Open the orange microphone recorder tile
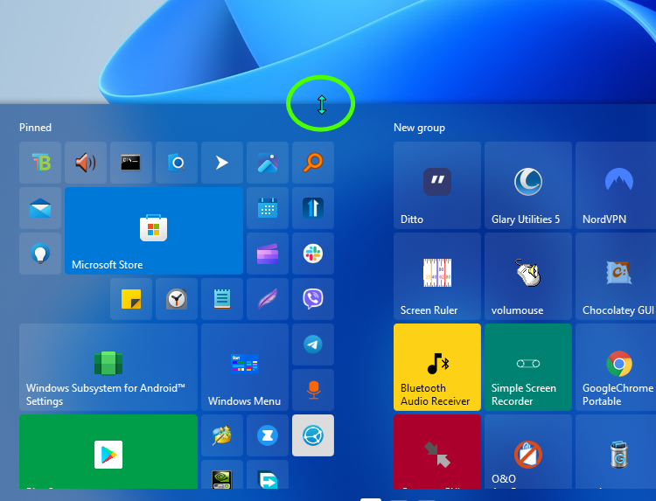The height and width of the screenshot is (501, 656). [313, 390]
